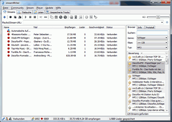Click the second circular ignore-list icon

tap(65, 17)
